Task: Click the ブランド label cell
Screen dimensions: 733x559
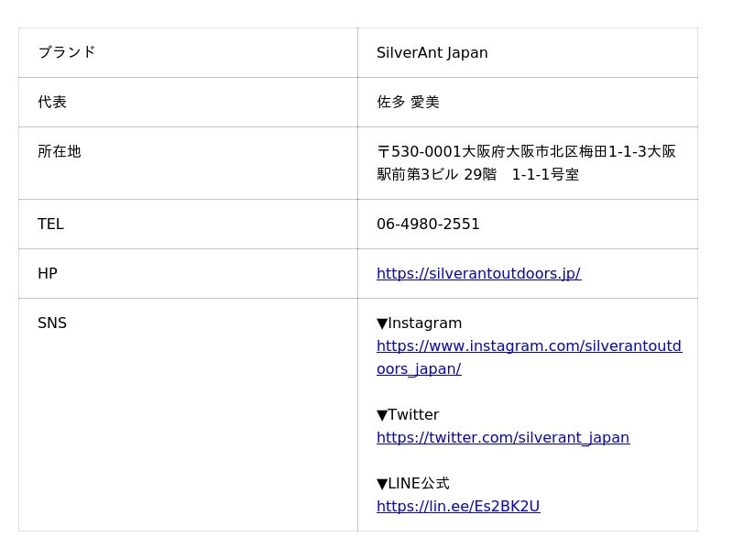Action: tap(66, 52)
